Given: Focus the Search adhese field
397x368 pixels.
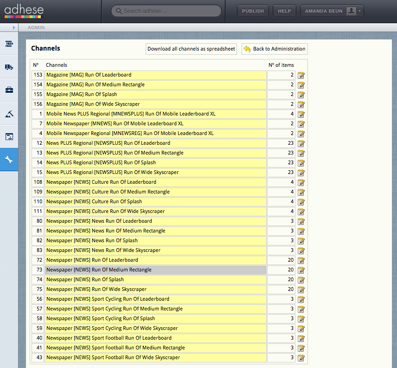Looking at the screenshot, I should (167, 11).
